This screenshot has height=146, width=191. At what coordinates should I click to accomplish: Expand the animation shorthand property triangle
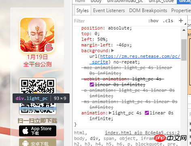(110, 113)
